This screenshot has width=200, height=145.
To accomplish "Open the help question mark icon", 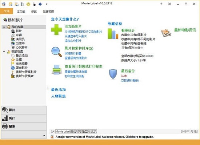I will tap(161, 4).
